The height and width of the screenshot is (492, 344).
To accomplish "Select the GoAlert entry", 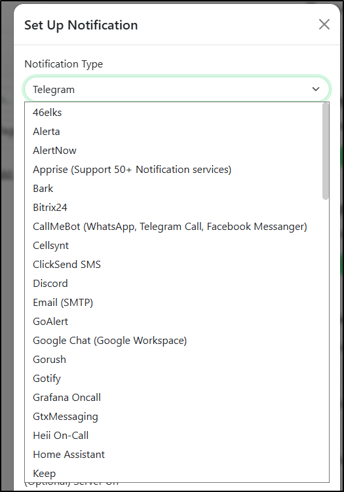I will [173, 321].
